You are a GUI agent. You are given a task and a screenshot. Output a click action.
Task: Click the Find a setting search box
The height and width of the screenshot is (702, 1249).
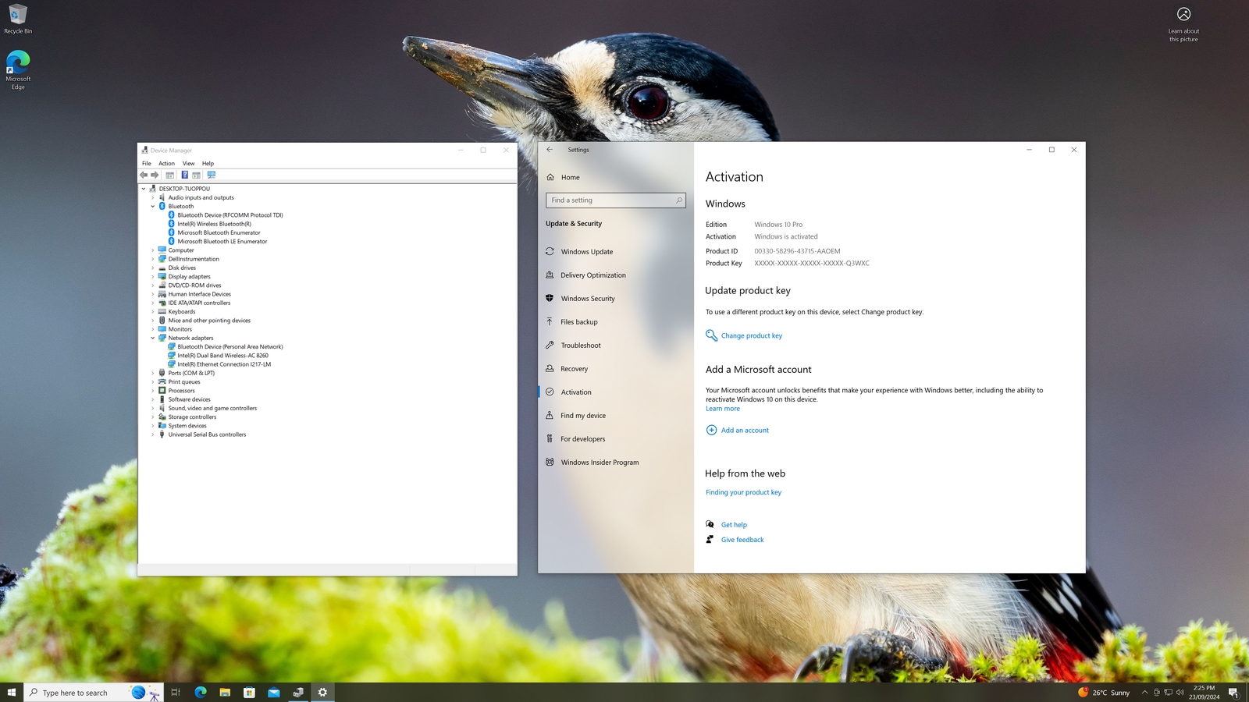(615, 200)
